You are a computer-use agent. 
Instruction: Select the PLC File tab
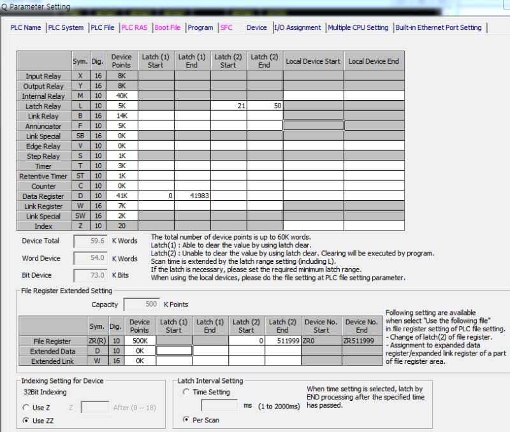pos(102,27)
